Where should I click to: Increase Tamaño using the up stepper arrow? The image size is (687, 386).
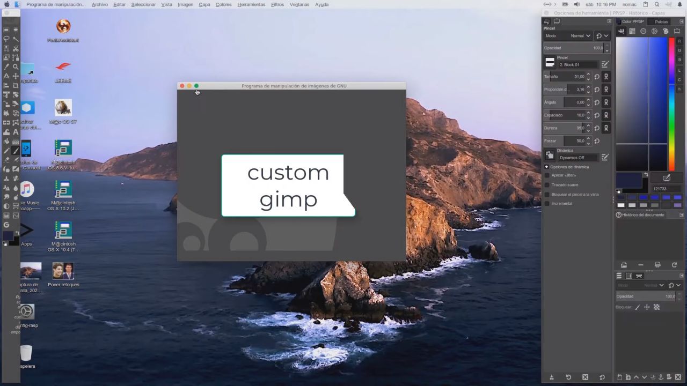pos(589,75)
